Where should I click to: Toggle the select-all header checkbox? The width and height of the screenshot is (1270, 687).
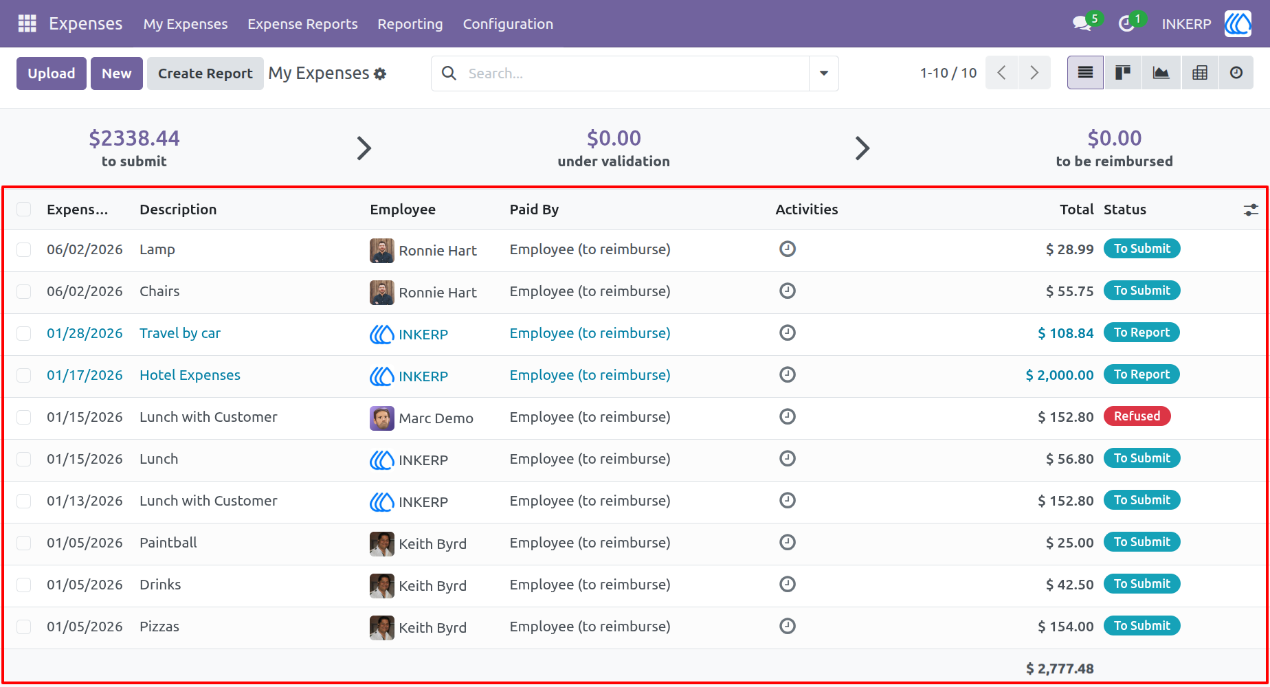pyautogui.click(x=24, y=209)
